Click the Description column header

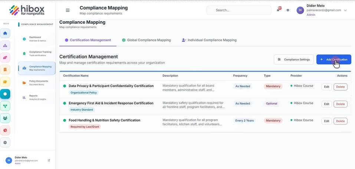[x=170, y=75]
